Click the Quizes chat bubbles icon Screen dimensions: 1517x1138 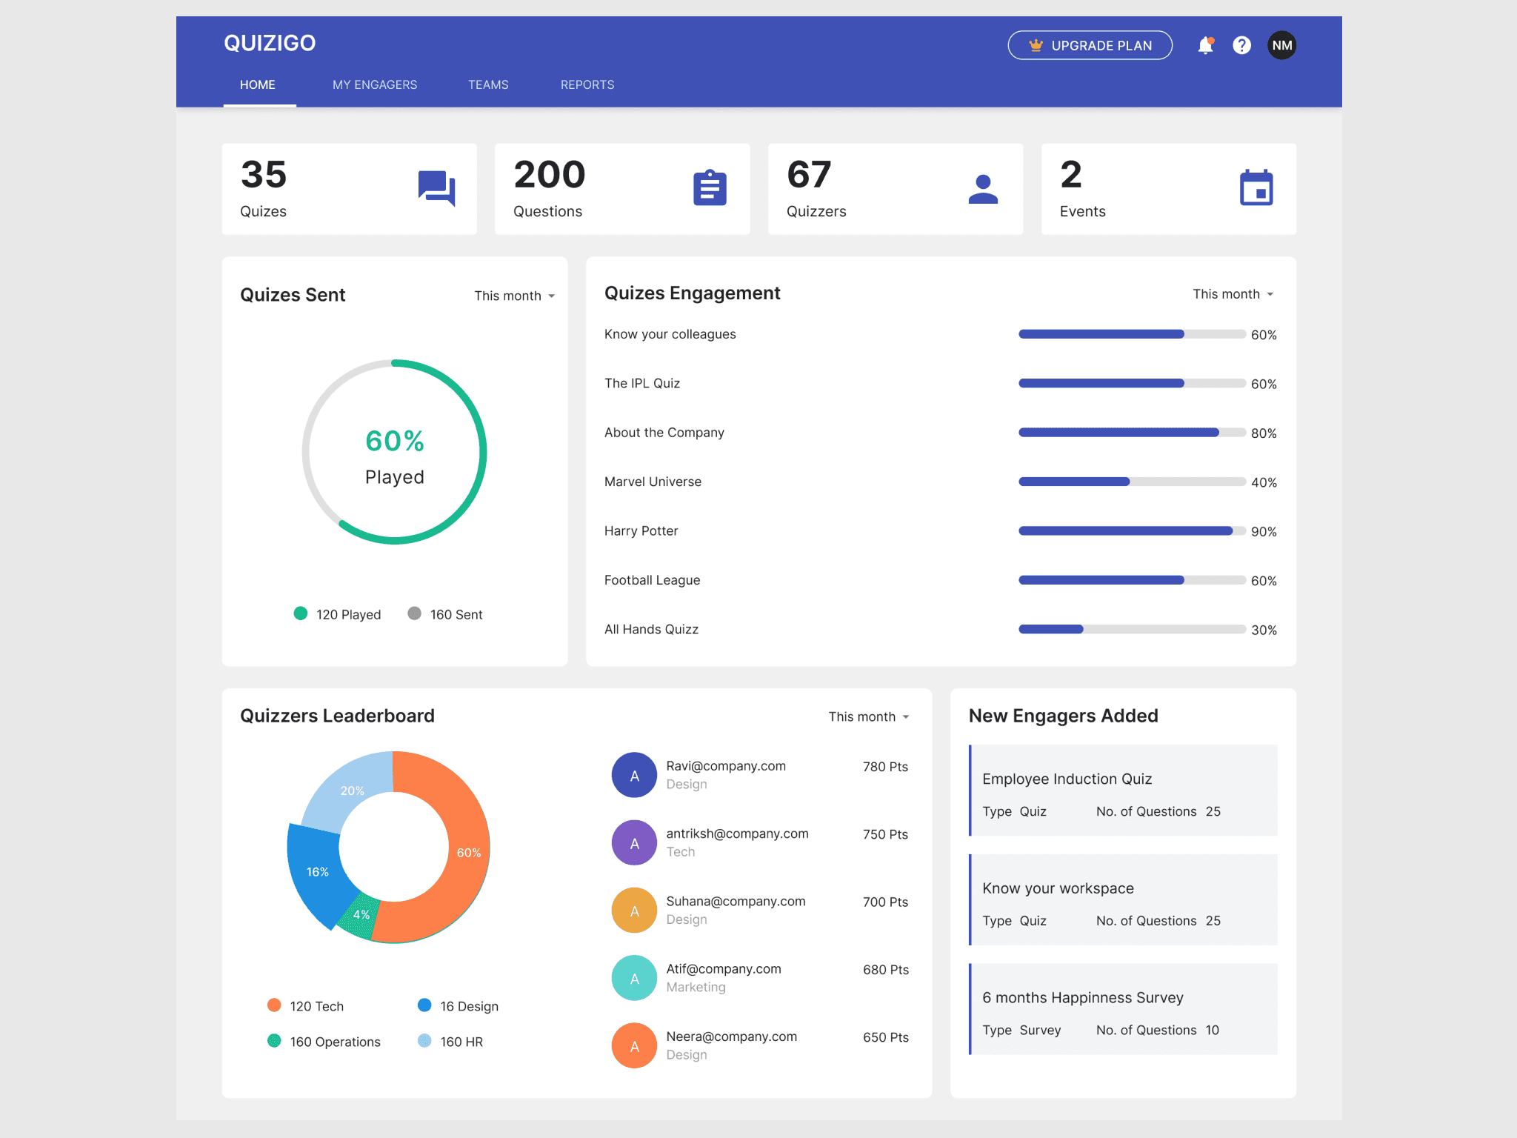[436, 188]
